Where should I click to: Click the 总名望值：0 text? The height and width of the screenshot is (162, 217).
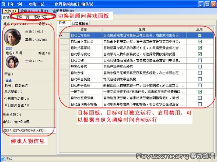[x=13, y=92]
